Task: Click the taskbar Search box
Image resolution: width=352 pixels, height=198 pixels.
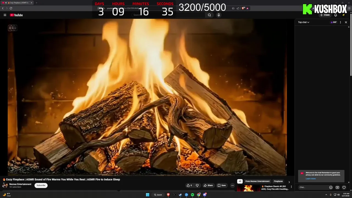Action: pos(158,195)
